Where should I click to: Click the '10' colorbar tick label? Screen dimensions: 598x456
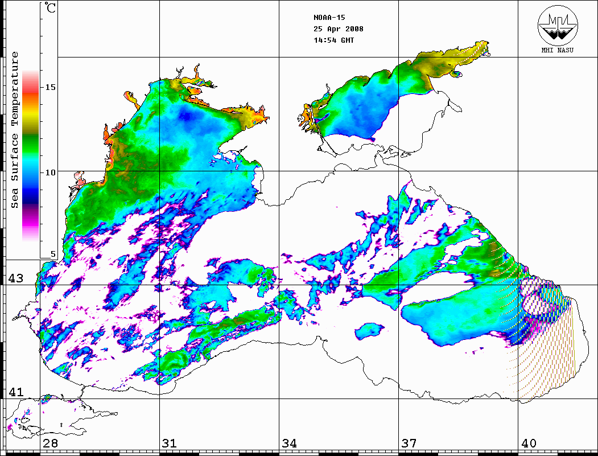click(50, 172)
